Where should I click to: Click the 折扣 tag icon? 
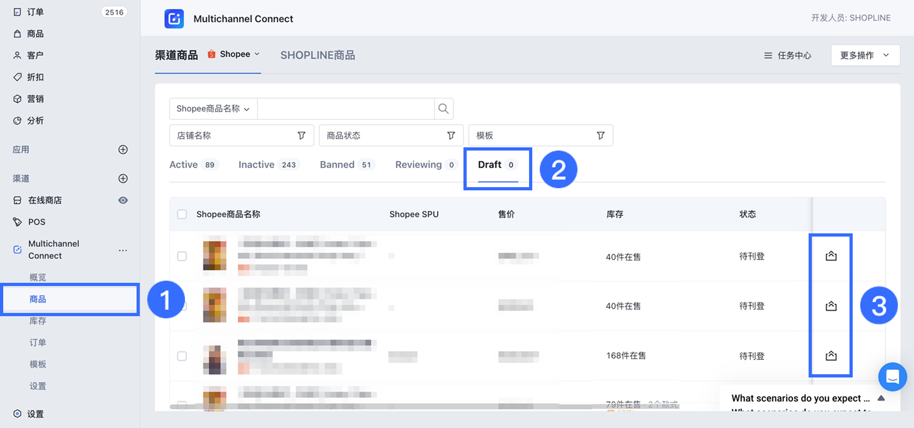(17, 77)
